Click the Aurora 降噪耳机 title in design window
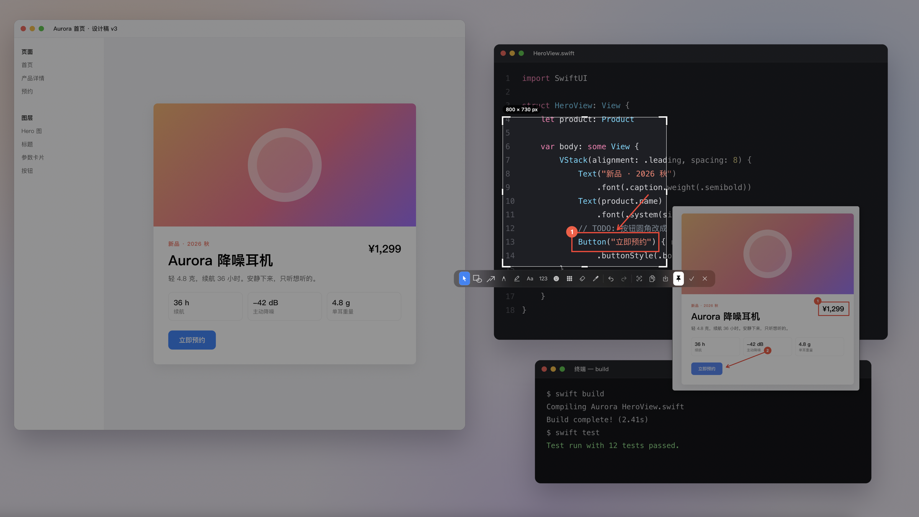The width and height of the screenshot is (919, 517). pos(221,260)
